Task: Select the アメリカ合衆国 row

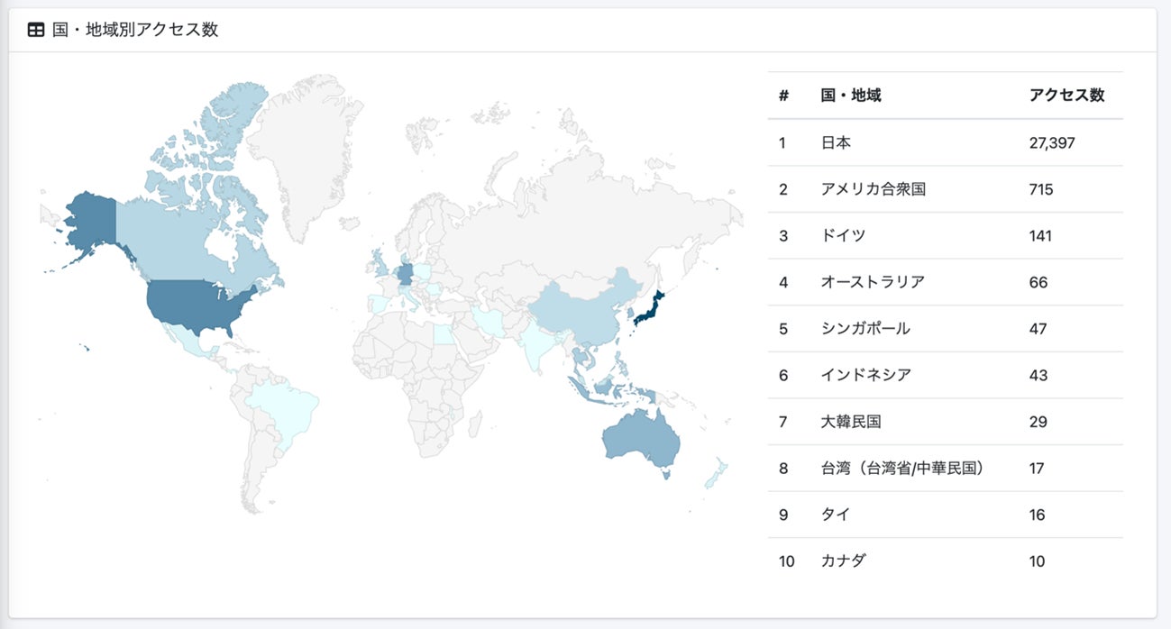Action: point(945,189)
